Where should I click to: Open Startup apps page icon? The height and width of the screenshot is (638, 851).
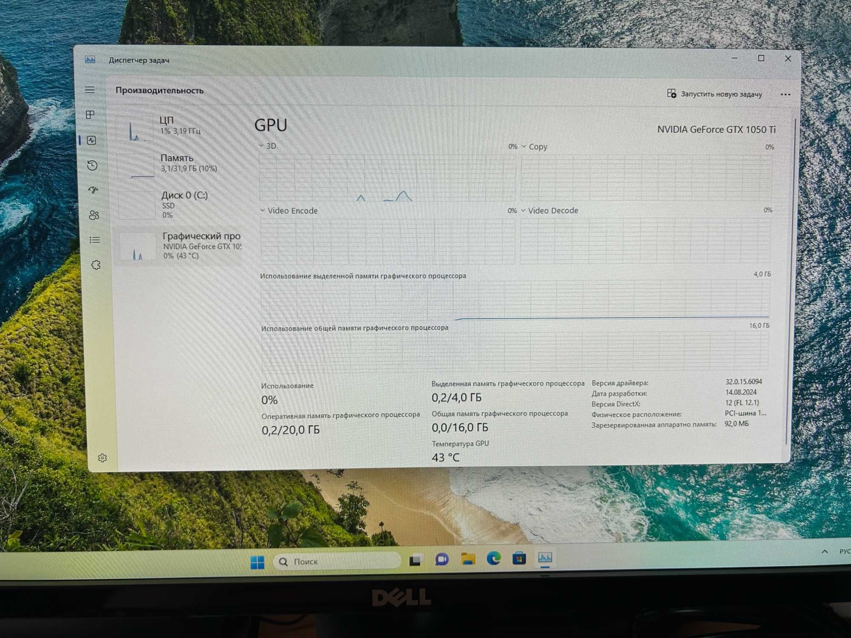pyautogui.click(x=93, y=190)
